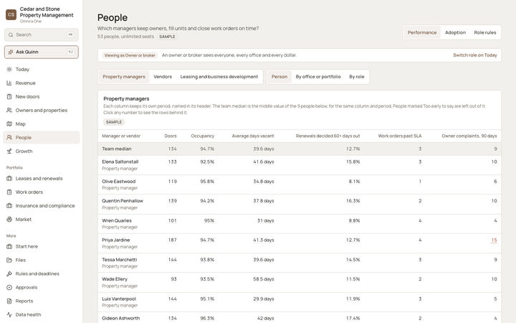Click the Owners and properties icon

point(9,110)
